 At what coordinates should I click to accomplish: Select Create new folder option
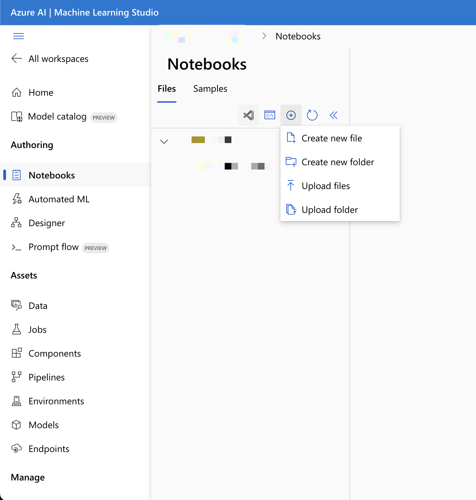tap(340, 162)
